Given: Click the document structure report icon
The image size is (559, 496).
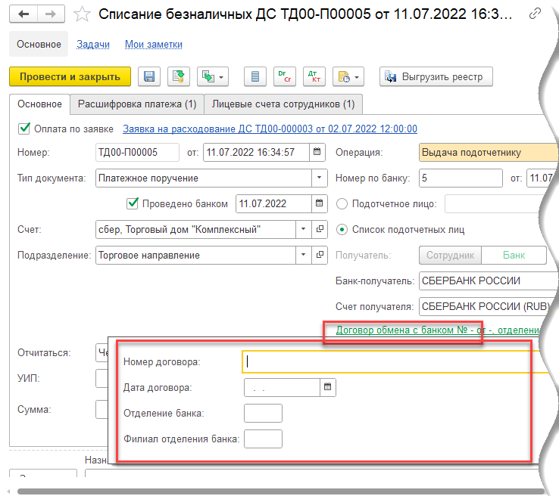Looking at the screenshot, I should (x=256, y=76).
